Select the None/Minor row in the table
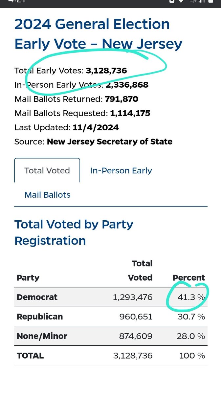This screenshot has height=394, width=221. tap(111, 336)
